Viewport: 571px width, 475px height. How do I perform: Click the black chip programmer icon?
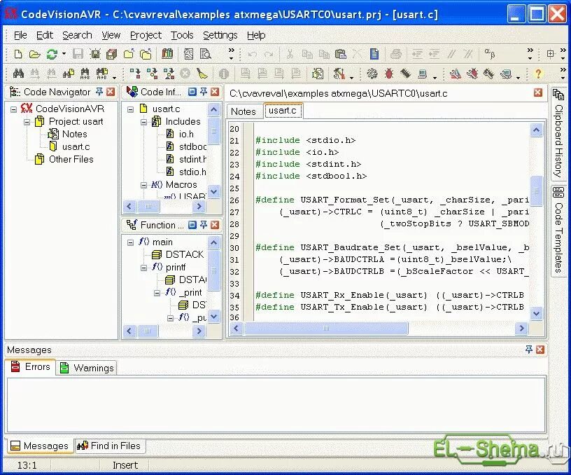[406, 74]
